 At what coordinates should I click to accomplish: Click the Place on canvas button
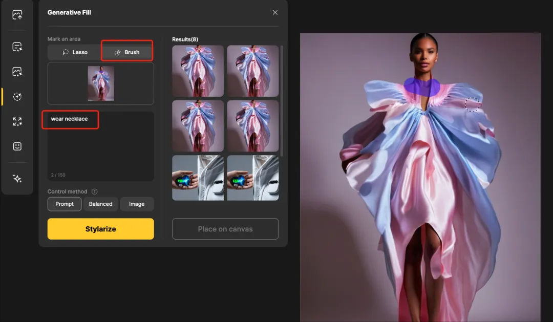click(225, 229)
